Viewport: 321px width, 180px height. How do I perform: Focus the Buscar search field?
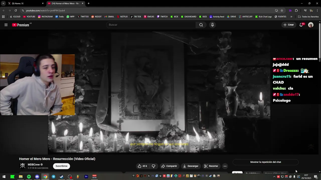(x=151, y=25)
